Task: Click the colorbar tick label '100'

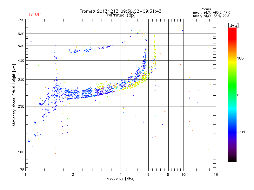Action: click(240, 58)
